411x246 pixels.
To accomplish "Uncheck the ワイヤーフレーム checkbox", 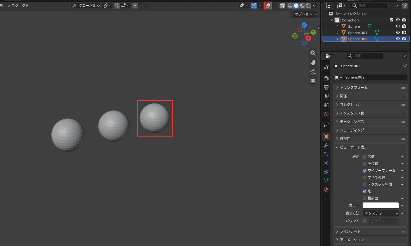I will pyautogui.click(x=365, y=171).
